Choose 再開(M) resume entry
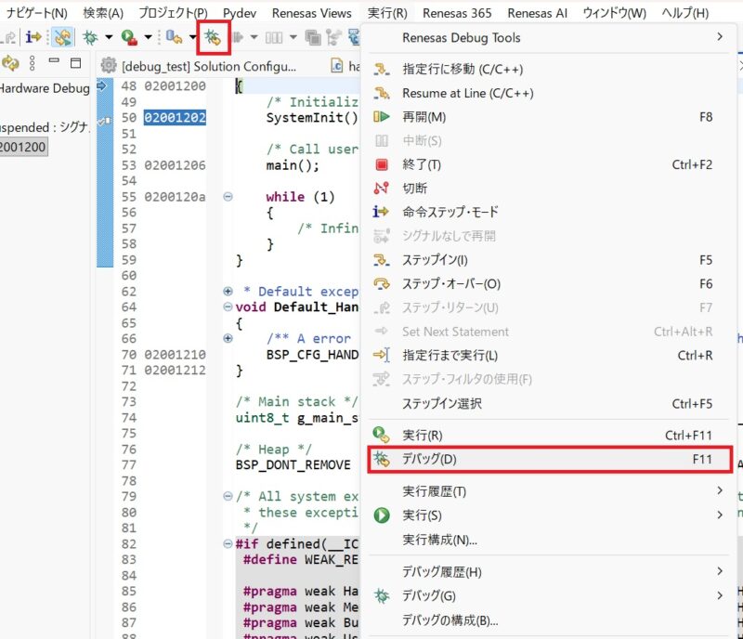The image size is (743, 639). [424, 117]
